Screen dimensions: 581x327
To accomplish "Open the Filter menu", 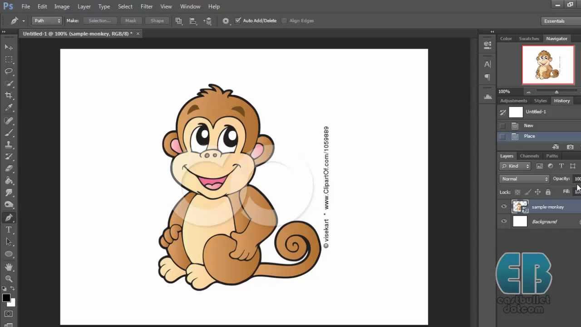I will (x=147, y=6).
